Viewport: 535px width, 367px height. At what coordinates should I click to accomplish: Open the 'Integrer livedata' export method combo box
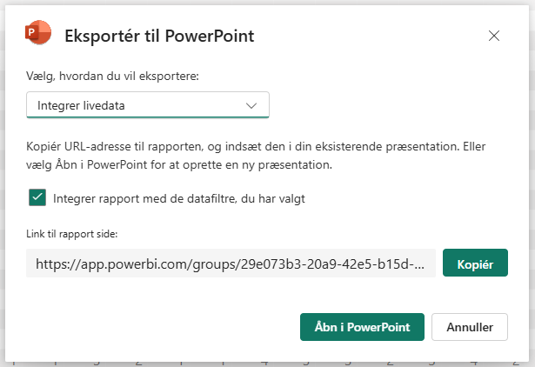(148, 105)
